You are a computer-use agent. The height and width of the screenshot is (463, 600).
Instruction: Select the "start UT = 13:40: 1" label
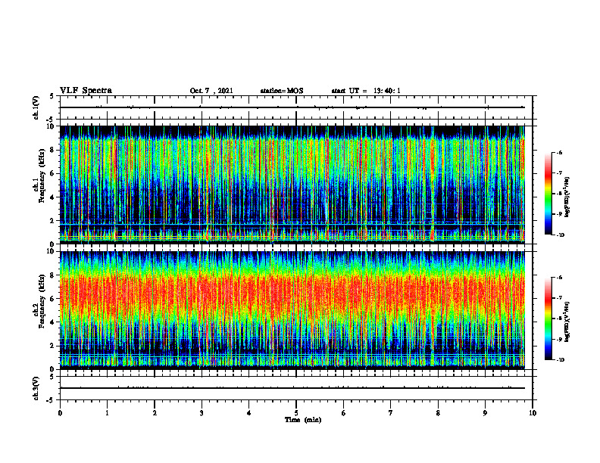(366, 91)
